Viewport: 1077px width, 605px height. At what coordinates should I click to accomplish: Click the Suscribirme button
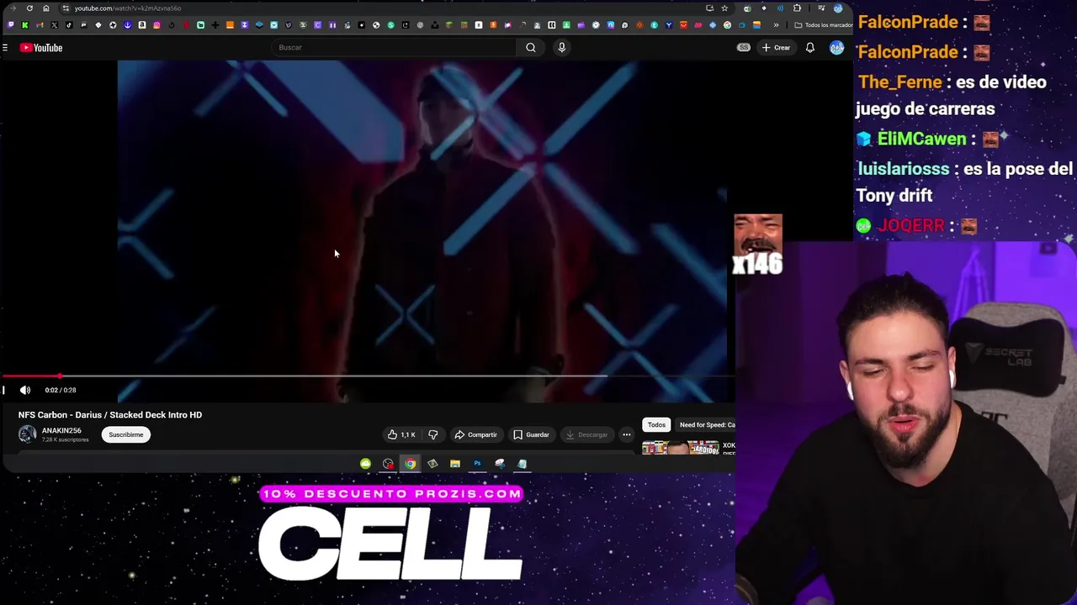(x=125, y=434)
